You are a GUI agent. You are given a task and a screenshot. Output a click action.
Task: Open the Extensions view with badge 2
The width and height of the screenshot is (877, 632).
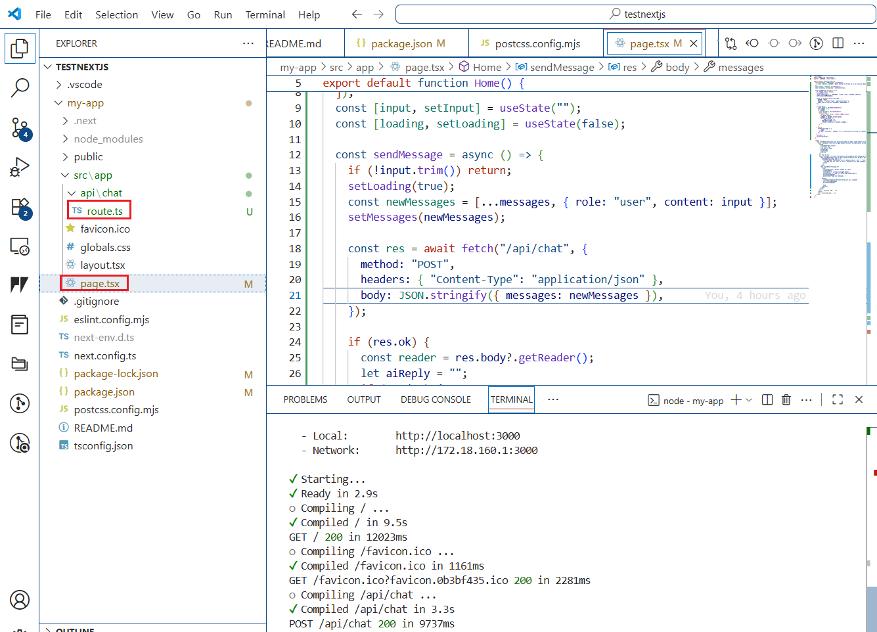[20, 208]
